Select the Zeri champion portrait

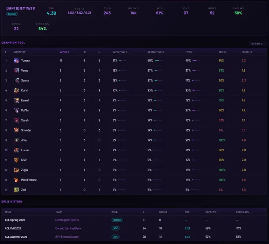coord(17,190)
